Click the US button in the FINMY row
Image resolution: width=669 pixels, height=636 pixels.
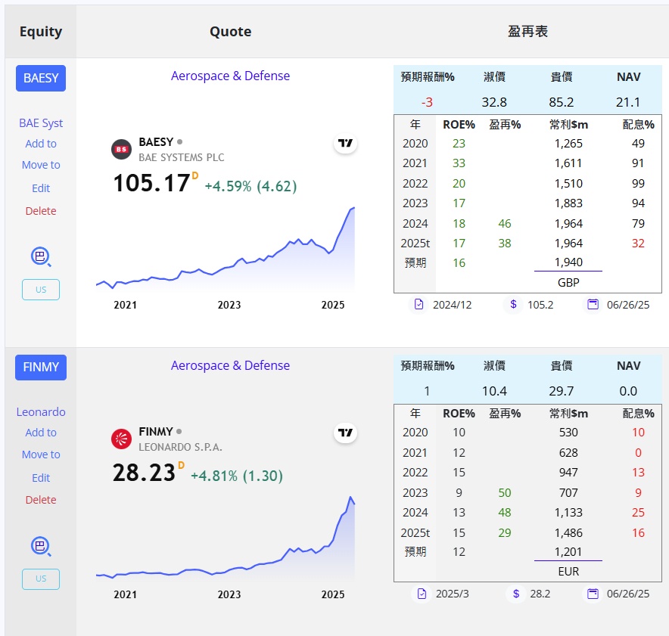(41, 579)
